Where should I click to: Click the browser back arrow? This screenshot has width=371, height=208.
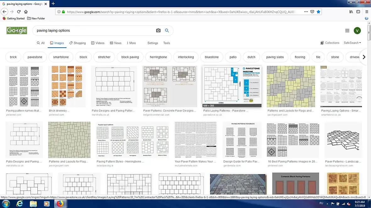pyautogui.click(x=4, y=12)
